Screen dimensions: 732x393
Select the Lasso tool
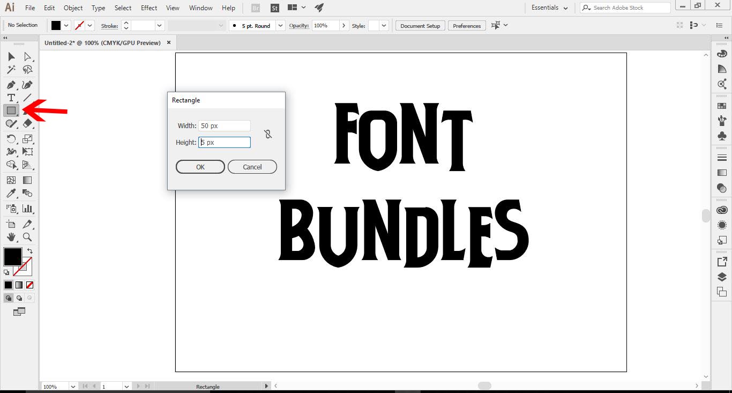(27, 70)
